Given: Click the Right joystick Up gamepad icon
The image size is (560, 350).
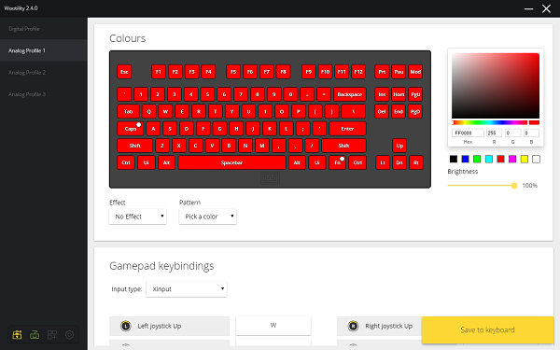Looking at the screenshot, I should coord(353,326).
